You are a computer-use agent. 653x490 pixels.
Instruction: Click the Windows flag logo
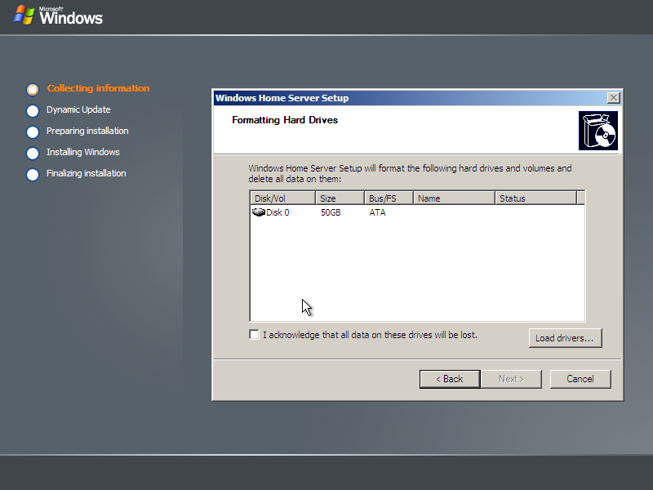tap(24, 15)
